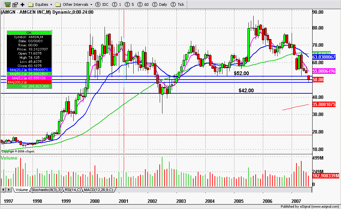The height and width of the screenshot is (209, 341).
Task: Click the MA(50,C) green row
Action: click(29, 74)
